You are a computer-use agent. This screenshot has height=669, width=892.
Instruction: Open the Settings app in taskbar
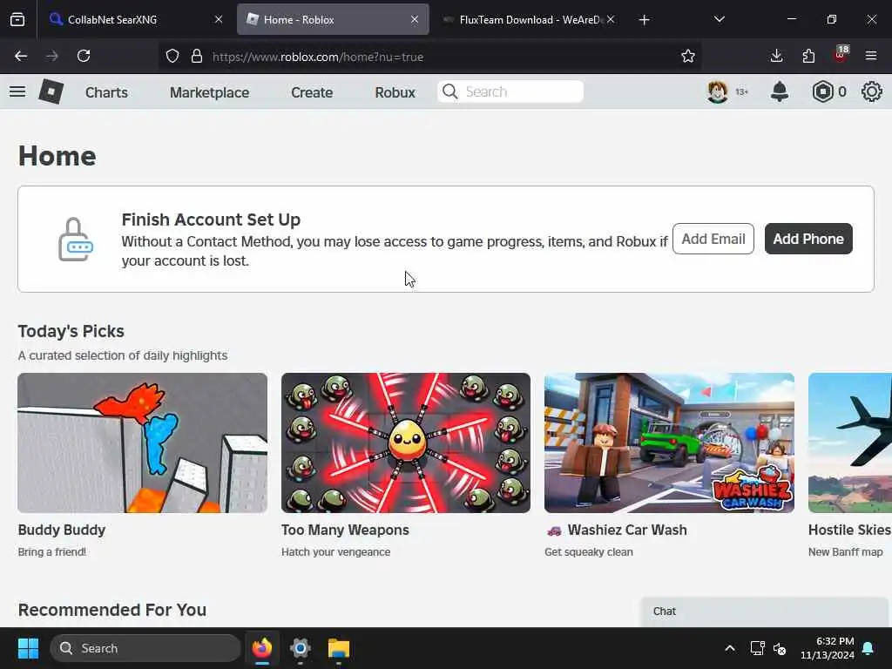(x=300, y=648)
